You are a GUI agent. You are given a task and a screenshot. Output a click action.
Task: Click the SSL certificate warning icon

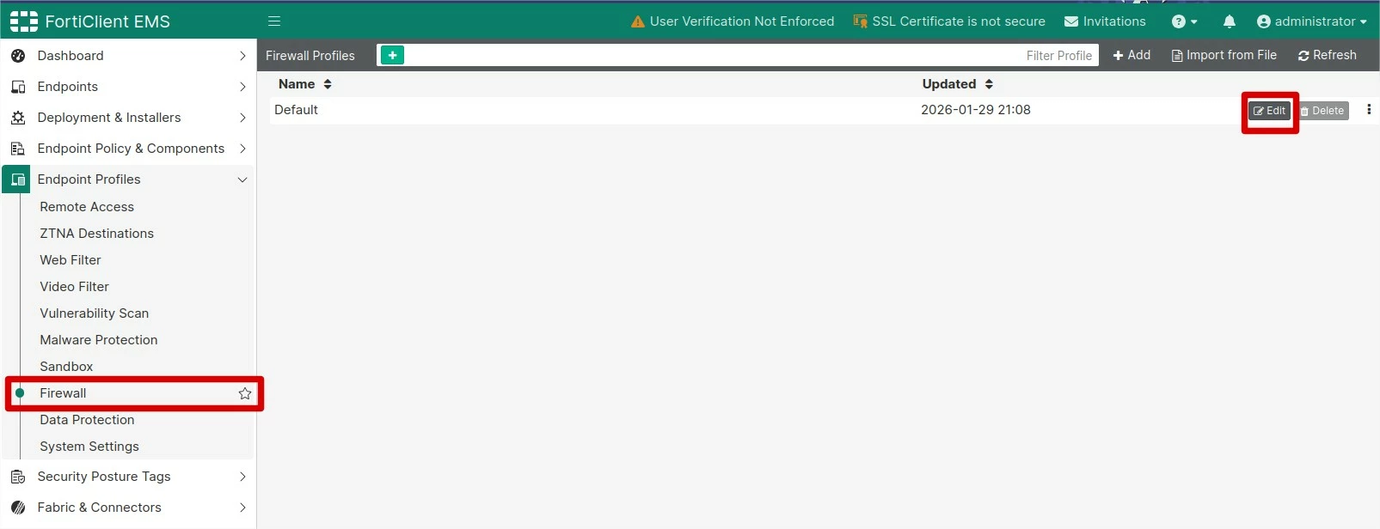[x=860, y=21]
